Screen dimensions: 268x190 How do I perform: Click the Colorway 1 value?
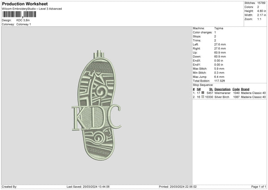24,24
